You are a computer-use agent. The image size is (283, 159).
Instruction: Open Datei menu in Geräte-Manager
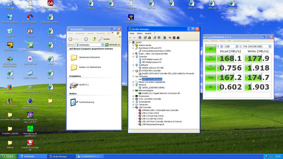tap(132, 34)
